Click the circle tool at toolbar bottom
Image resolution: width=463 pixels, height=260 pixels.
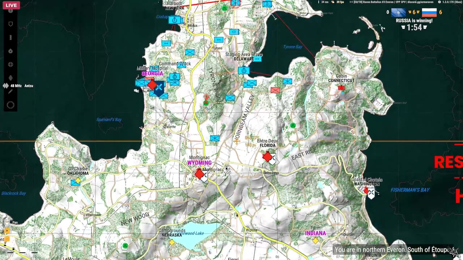pos(10,105)
